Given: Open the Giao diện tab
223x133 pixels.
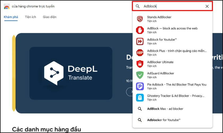Looking at the screenshot, I should pos(50,17).
